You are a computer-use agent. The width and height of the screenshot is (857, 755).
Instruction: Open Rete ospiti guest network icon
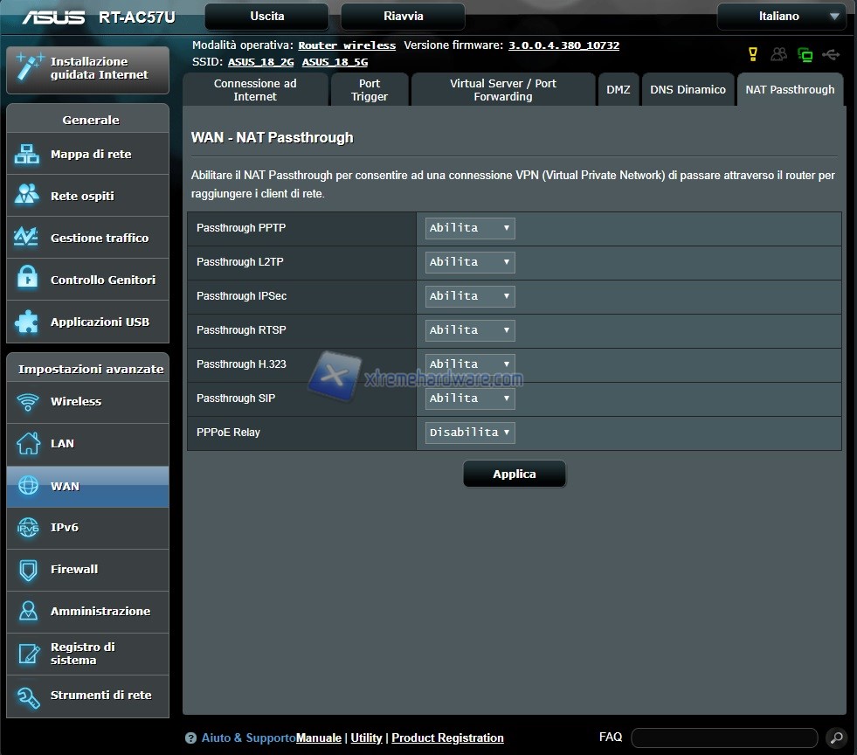click(x=27, y=196)
